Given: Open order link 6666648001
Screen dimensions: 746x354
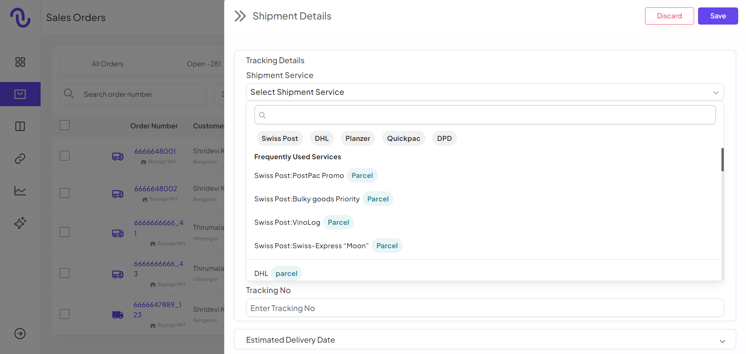Looking at the screenshot, I should (155, 151).
